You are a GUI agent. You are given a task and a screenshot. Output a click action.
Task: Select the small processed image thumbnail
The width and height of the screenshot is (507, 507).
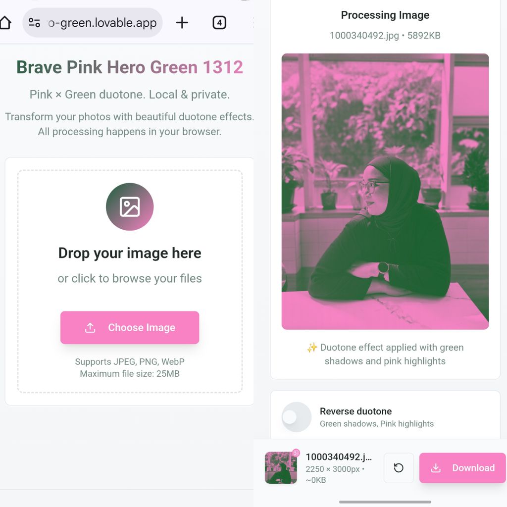[281, 468]
